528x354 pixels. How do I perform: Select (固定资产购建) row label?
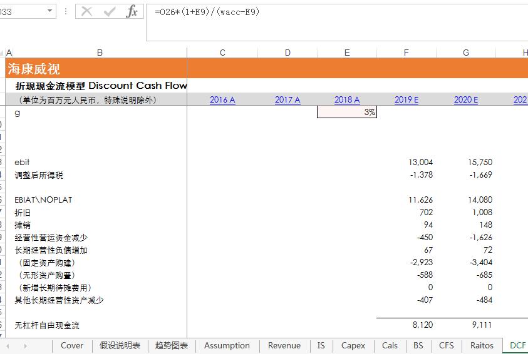[47, 263]
